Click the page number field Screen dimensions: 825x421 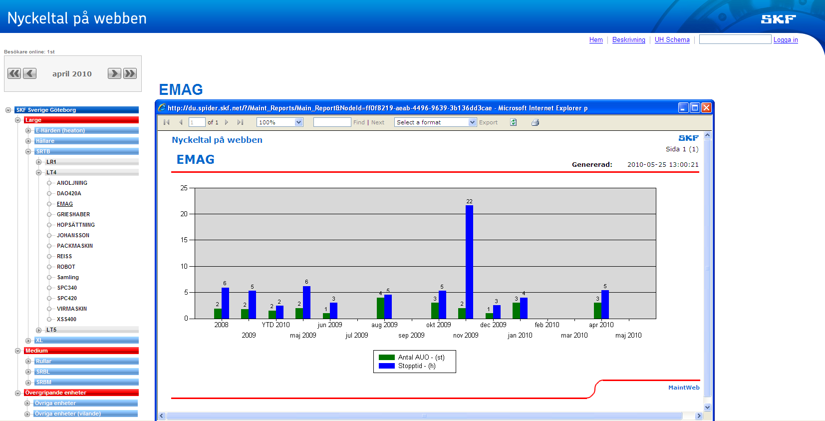(197, 122)
